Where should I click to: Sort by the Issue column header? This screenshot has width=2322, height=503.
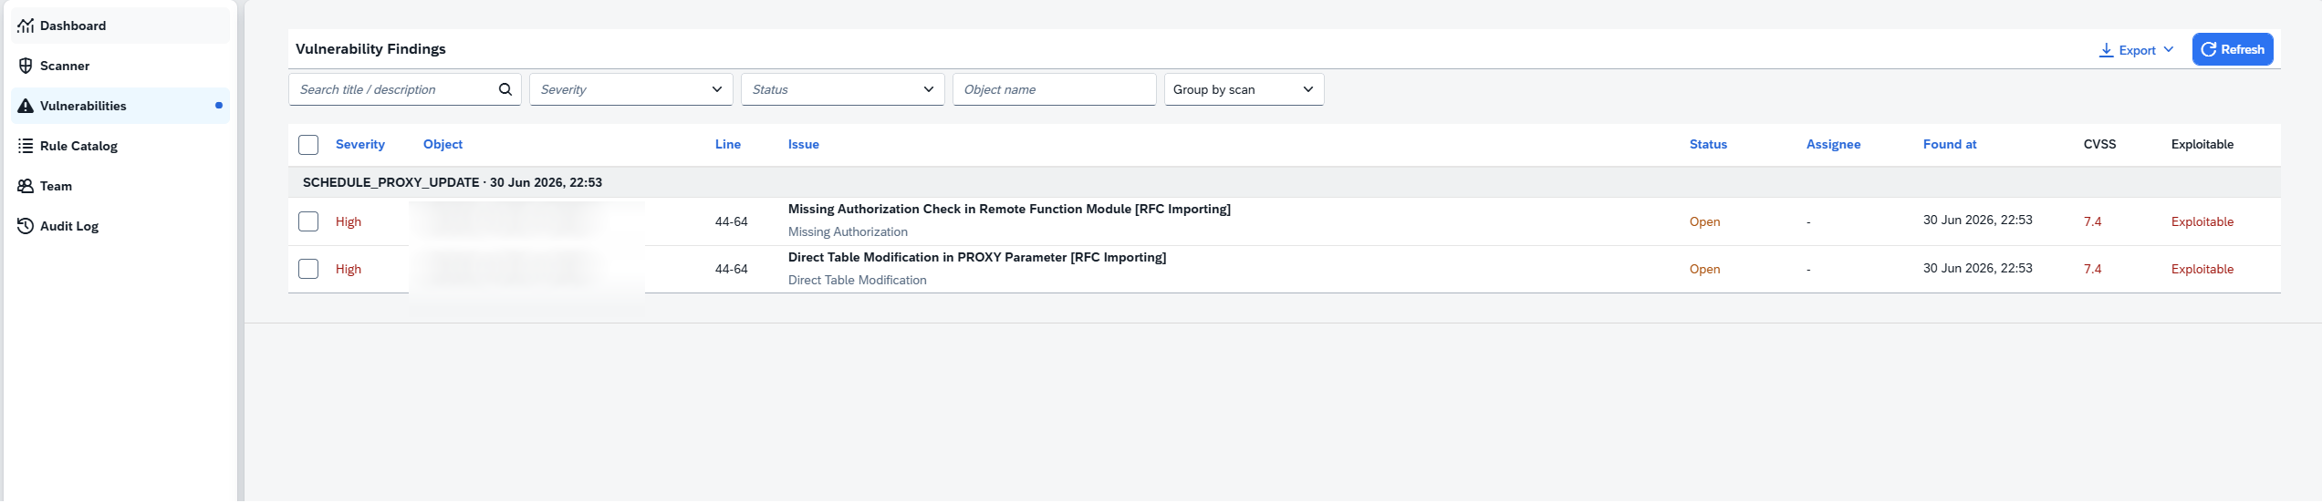tap(804, 144)
